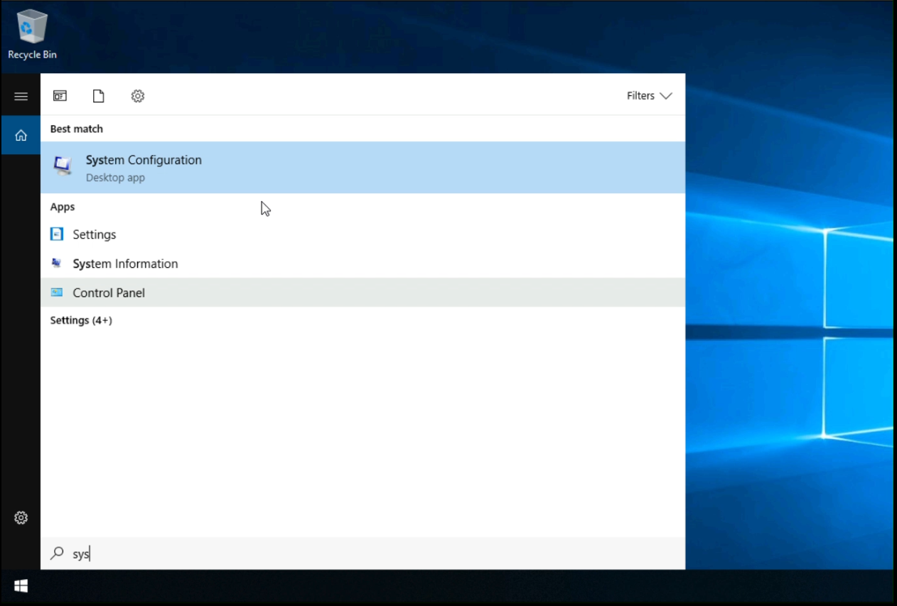Screen dimensions: 897x606
Task: Select the Documents filter icon
Action: tap(99, 96)
